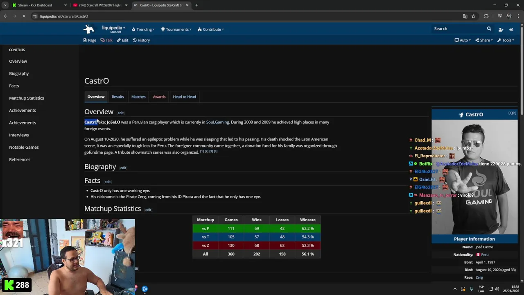Viewport: 524px width, 295px height.
Task: Select the Overview player tab
Action: point(96,97)
